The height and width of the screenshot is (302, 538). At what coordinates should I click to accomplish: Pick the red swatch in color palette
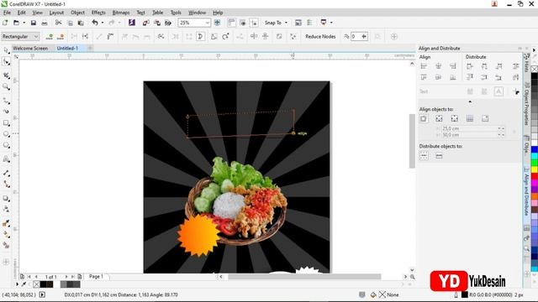(x=535, y=176)
